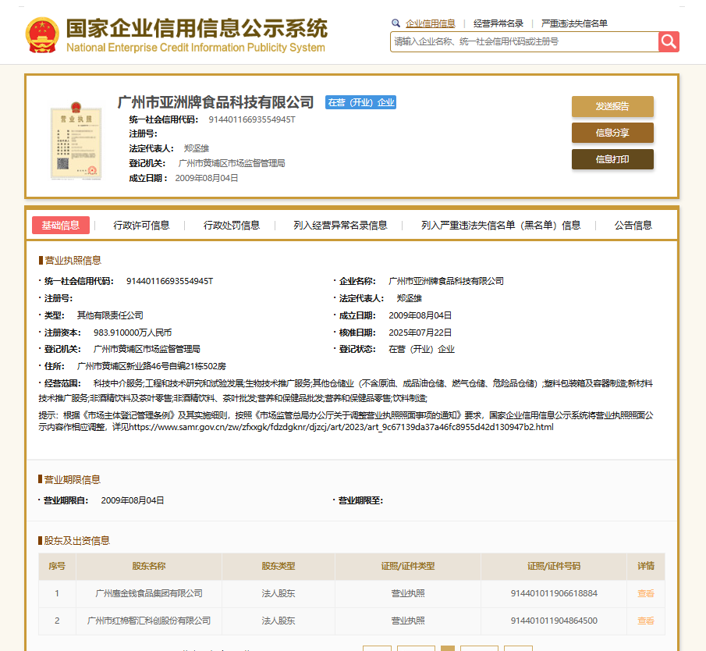Click the samr.gov.cn notice URL text
The width and height of the screenshot is (706, 651).
pyautogui.click(x=341, y=427)
